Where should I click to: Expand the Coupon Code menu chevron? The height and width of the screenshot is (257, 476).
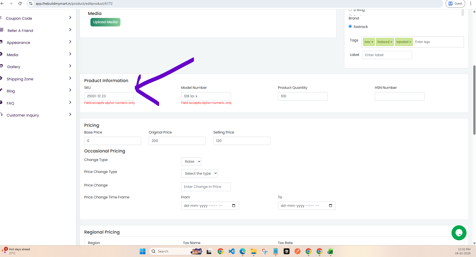[x=70, y=17]
